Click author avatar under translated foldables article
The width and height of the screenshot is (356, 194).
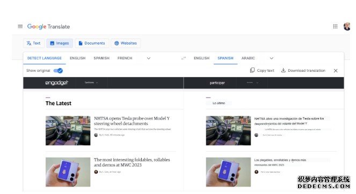point(256,172)
